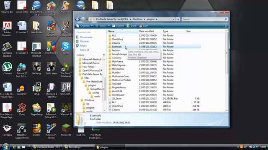Open the Views dropdown arrow
Image resolution: width=268 pixels, height=150 pixels.
coord(109,26)
